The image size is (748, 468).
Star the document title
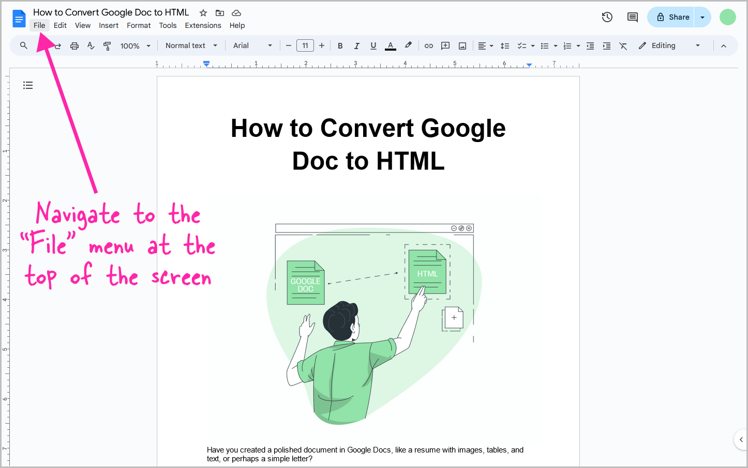pyautogui.click(x=203, y=13)
